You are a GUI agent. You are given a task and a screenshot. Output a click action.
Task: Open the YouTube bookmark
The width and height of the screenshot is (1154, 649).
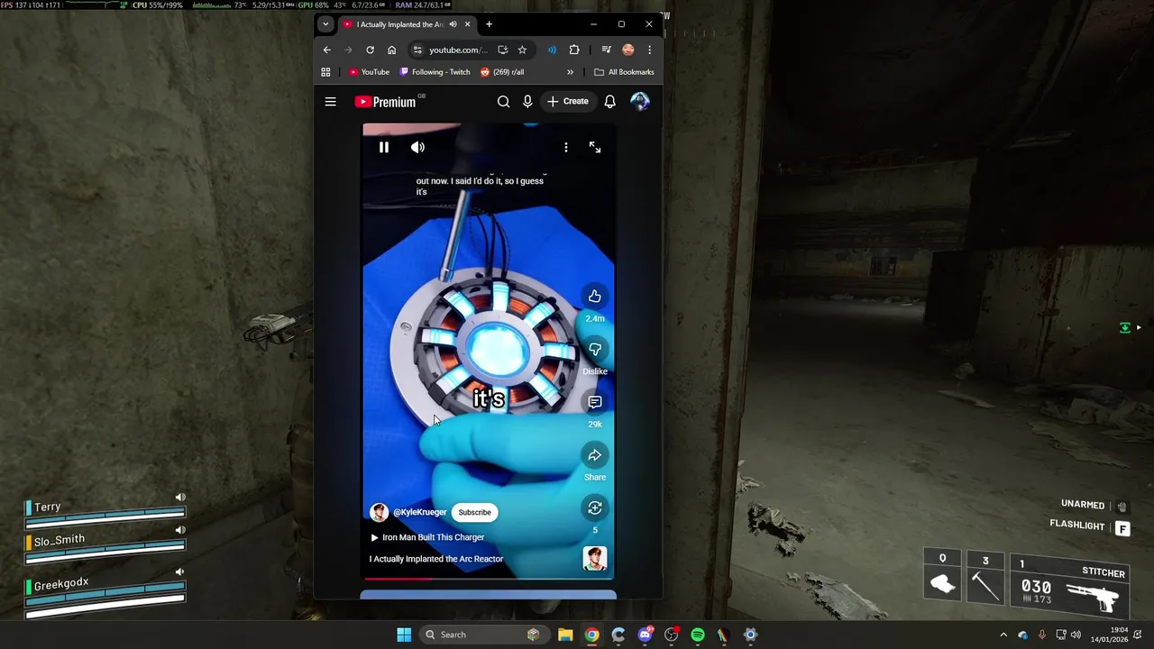369,72
